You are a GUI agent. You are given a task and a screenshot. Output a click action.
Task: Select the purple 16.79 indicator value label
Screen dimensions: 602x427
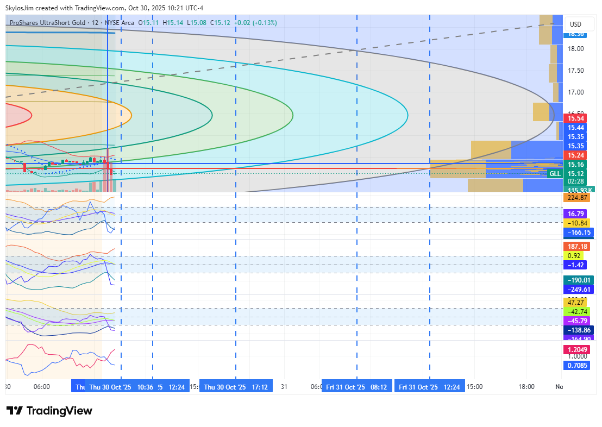click(575, 214)
